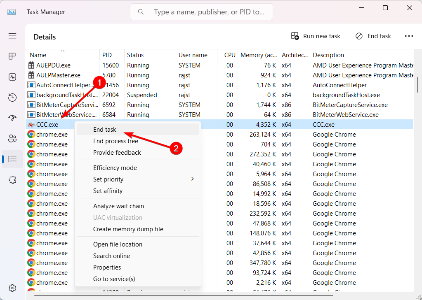Click the CCC.exe description cell
This screenshot has width=422, height=300.
coord(323,125)
